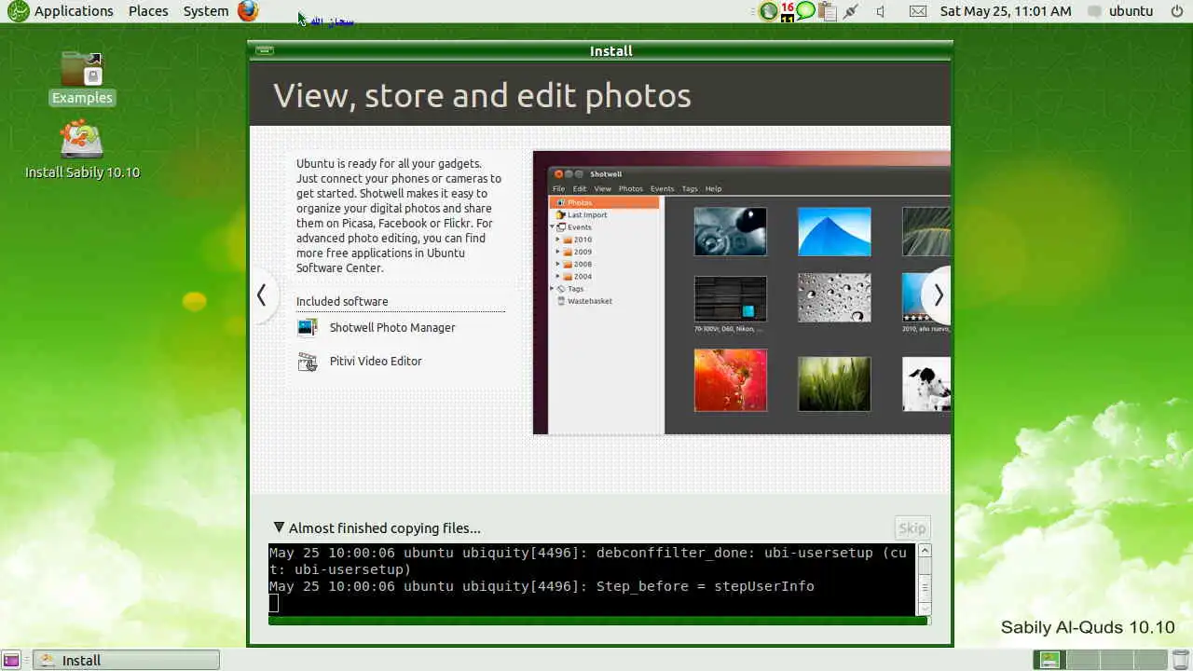Open the Hijri calendar tray icon showing 16
Image resolution: width=1193 pixels, height=671 pixels.
pos(788,11)
